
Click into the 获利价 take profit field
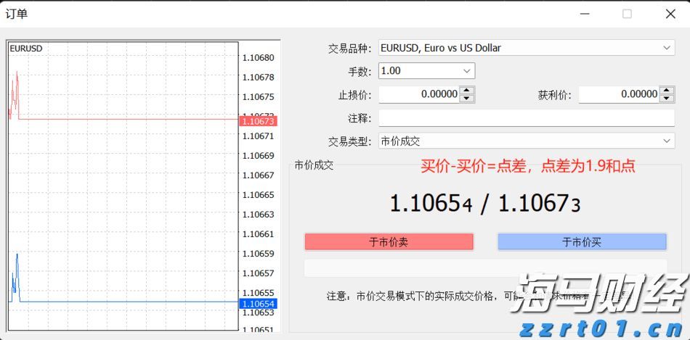(619, 94)
